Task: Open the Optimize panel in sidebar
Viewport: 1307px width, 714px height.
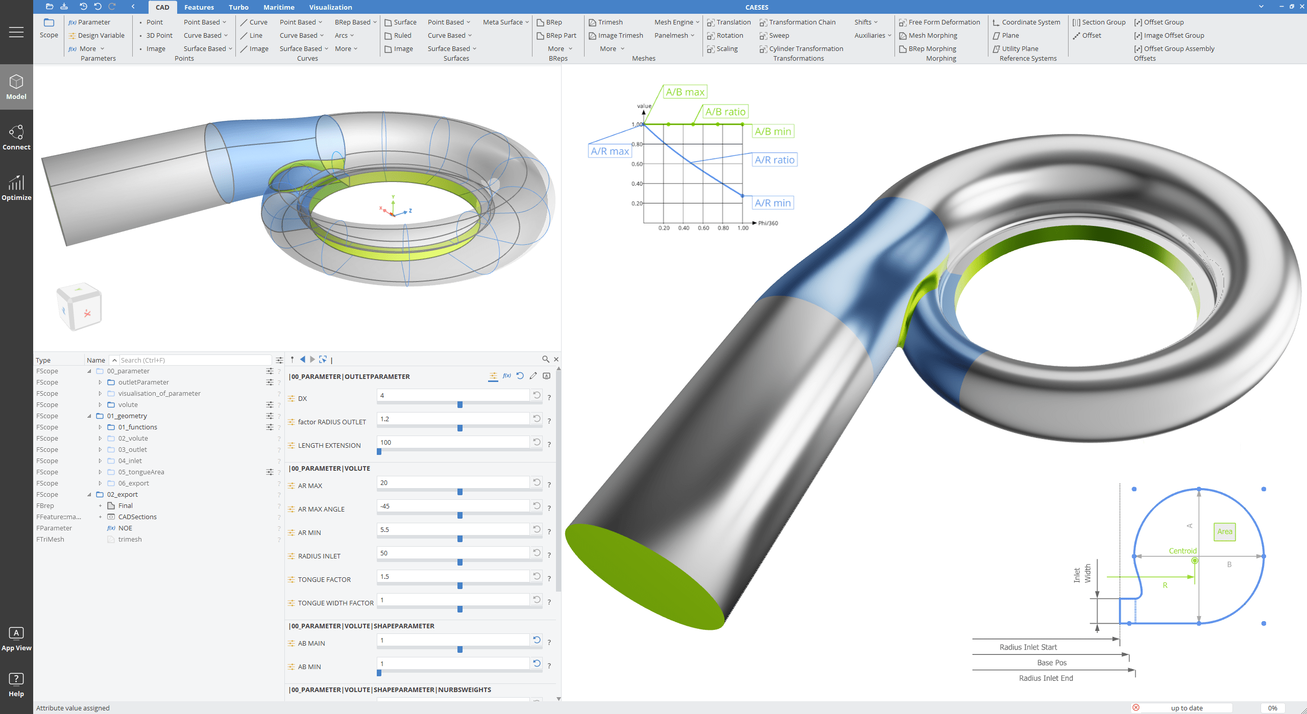Action: [16, 188]
